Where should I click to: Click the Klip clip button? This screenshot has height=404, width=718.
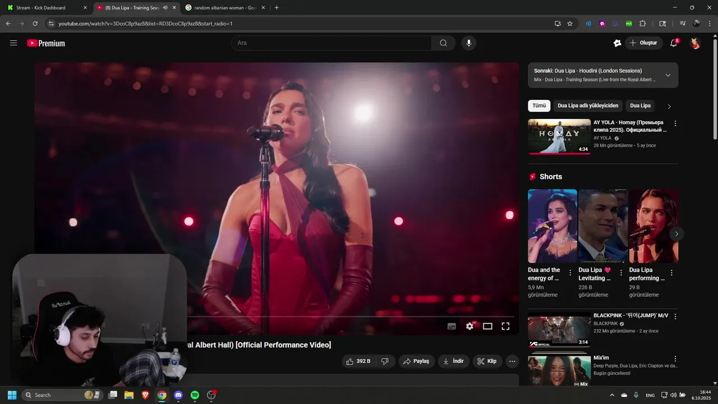[x=487, y=361]
